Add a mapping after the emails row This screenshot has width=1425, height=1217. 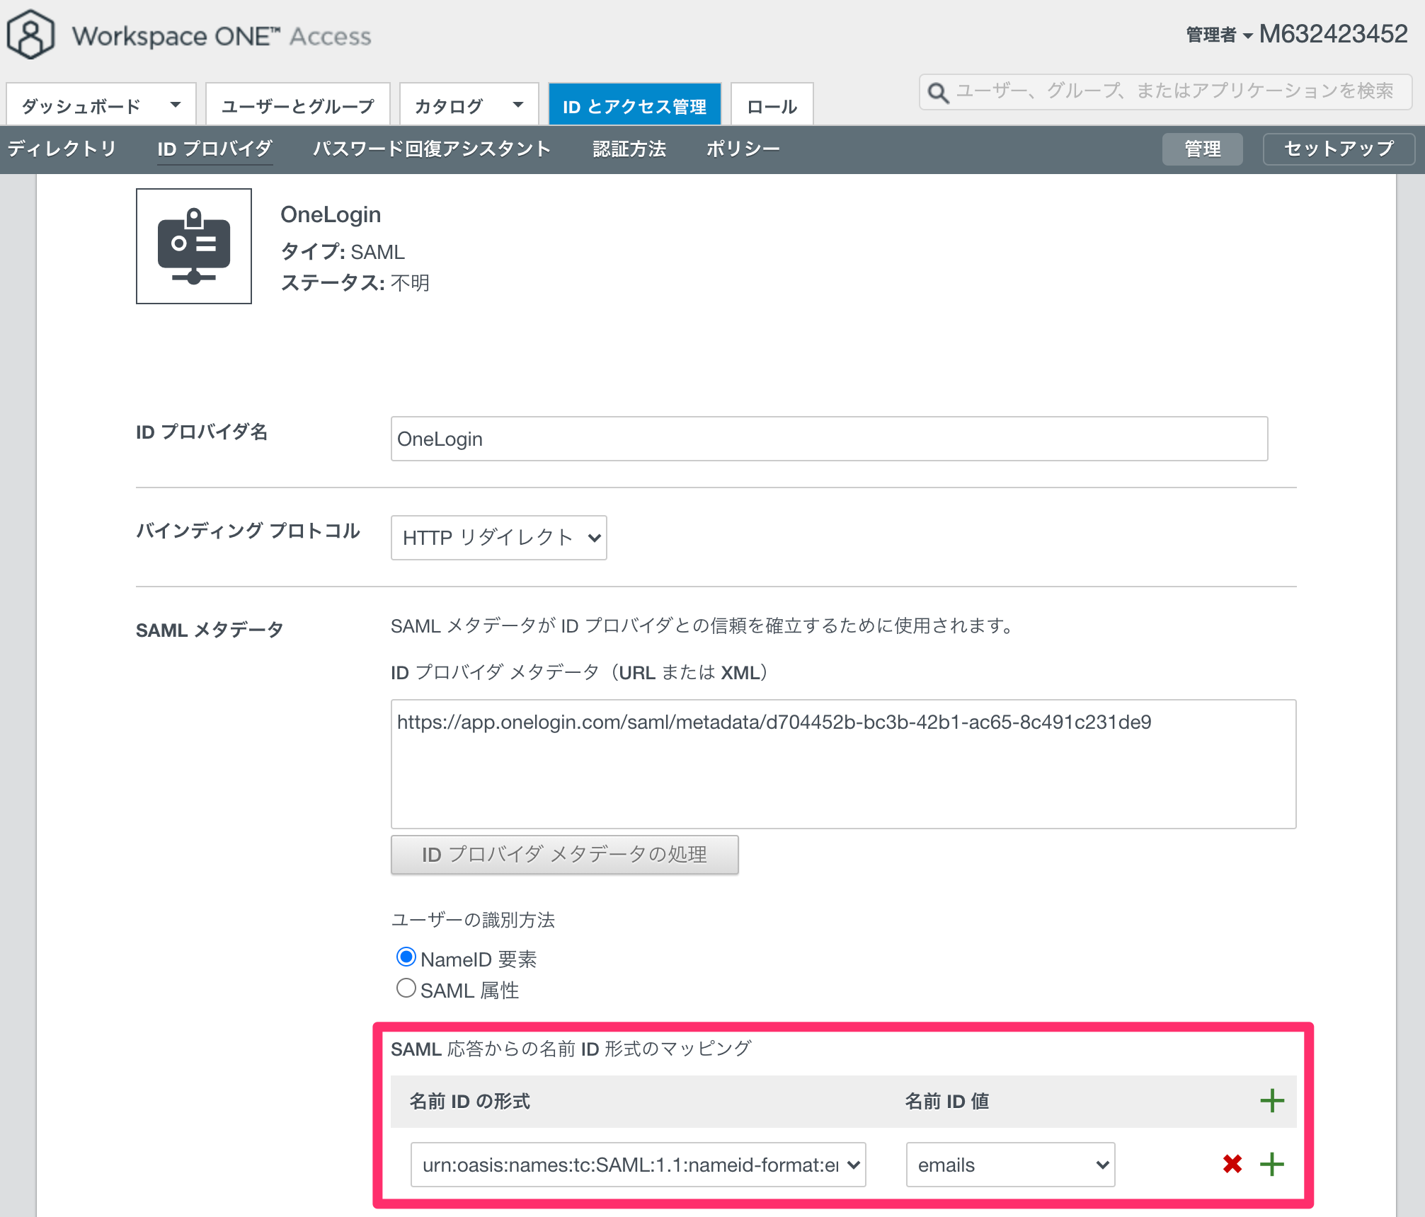[1271, 1164]
